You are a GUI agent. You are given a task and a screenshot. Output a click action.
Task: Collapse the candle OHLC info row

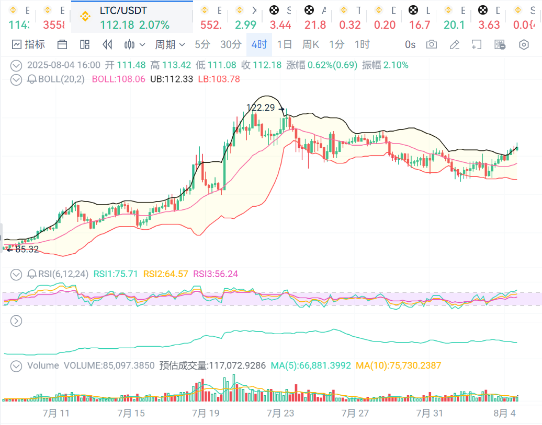[x=16, y=65]
